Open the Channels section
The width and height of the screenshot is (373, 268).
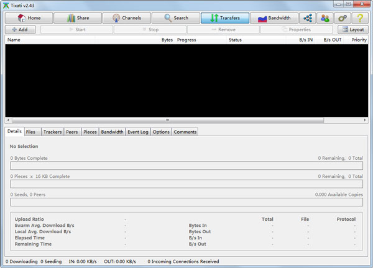tap(127, 18)
